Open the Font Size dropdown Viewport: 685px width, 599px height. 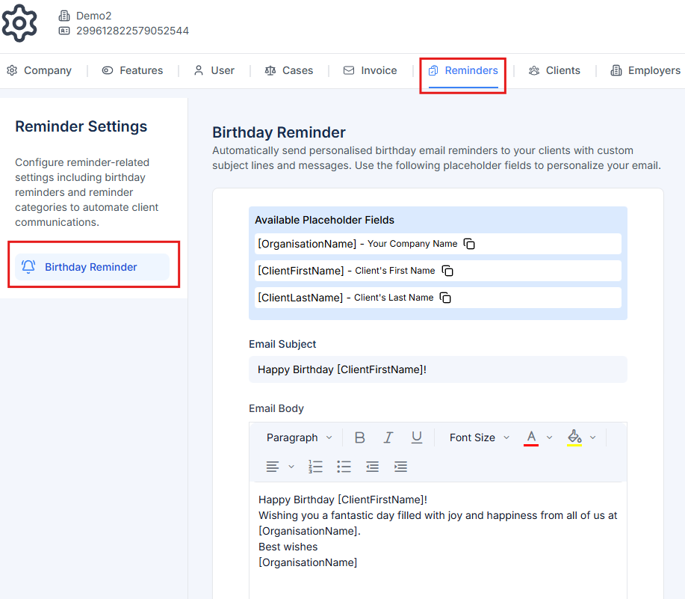point(477,437)
